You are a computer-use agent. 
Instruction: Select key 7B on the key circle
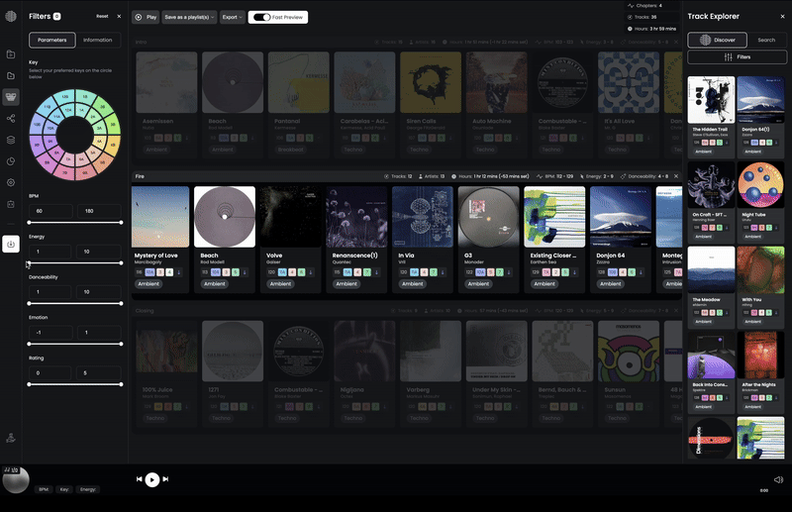65,172
